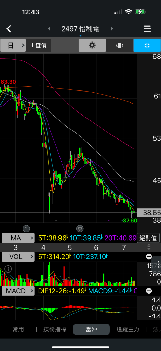Tap the blue collapse fullscreen icon
This screenshot has height=351, width=161.
pyautogui.click(x=147, y=46)
